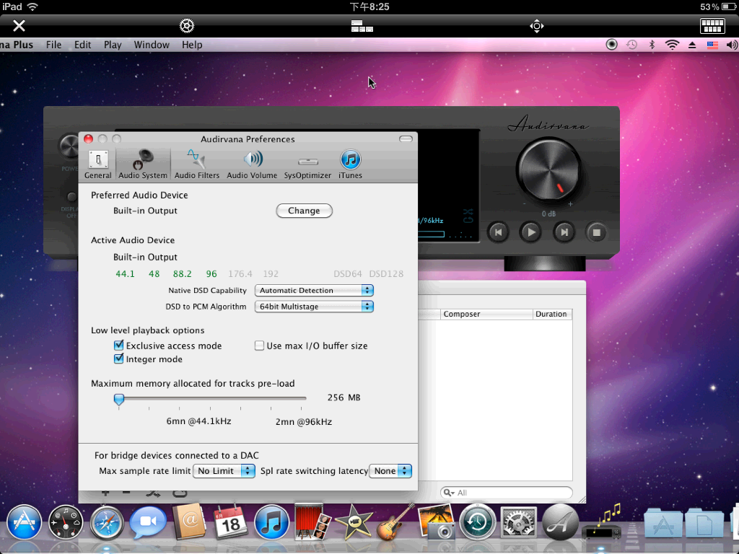Click the toolbar toggle pill in Preferences title bar
Screen dimensions: 739x554
[x=406, y=139]
